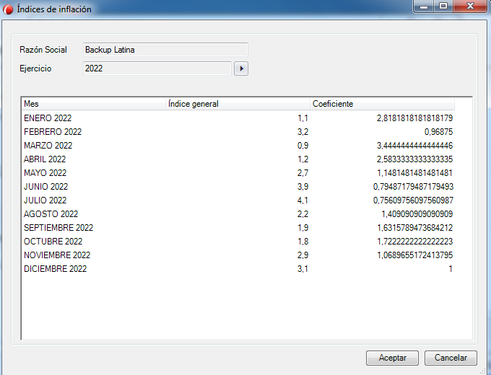Screen dimensions: 491x375
Task: Select the JULIO 2022 row
Action: point(238,200)
